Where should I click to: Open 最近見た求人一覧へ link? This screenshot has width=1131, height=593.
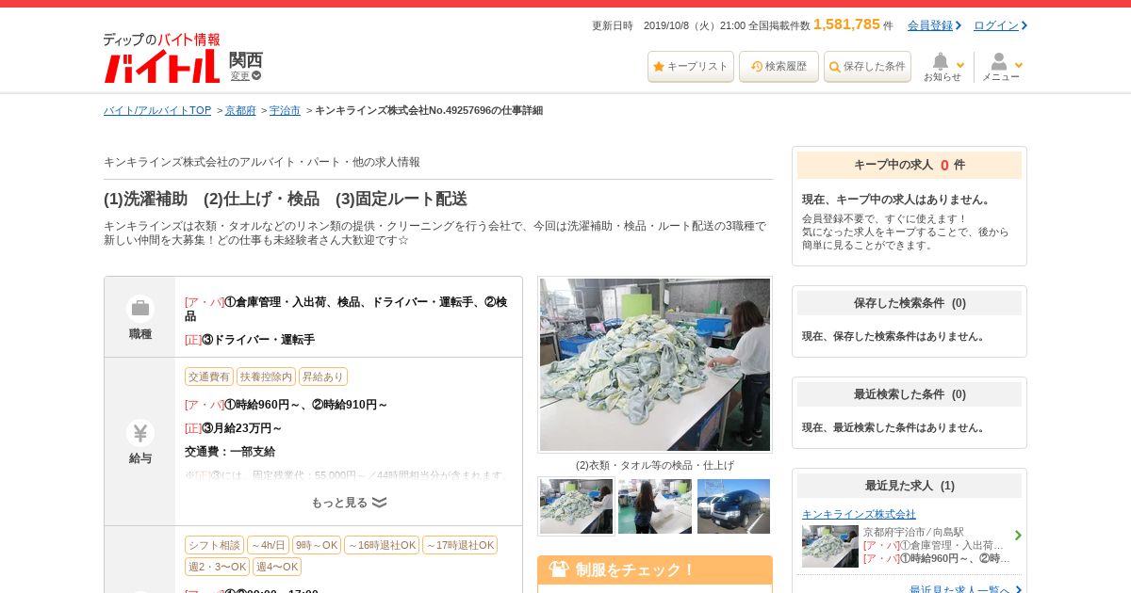pyautogui.click(x=960, y=590)
